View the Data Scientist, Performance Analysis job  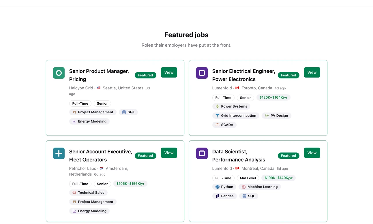[x=312, y=153]
